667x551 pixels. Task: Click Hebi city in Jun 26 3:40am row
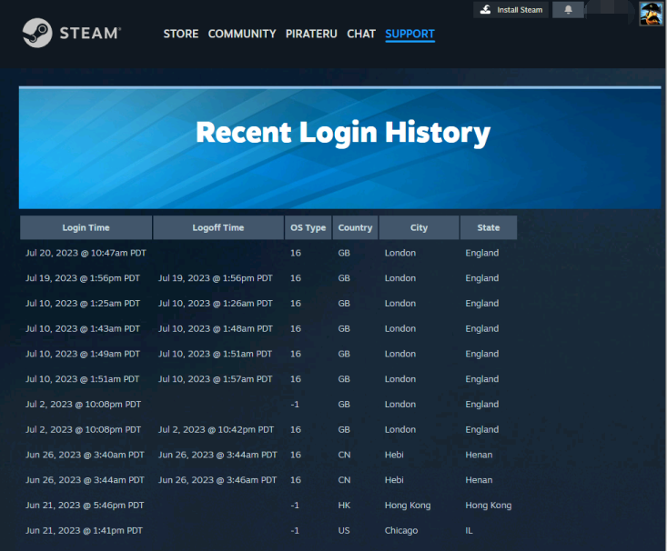pyautogui.click(x=394, y=455)
